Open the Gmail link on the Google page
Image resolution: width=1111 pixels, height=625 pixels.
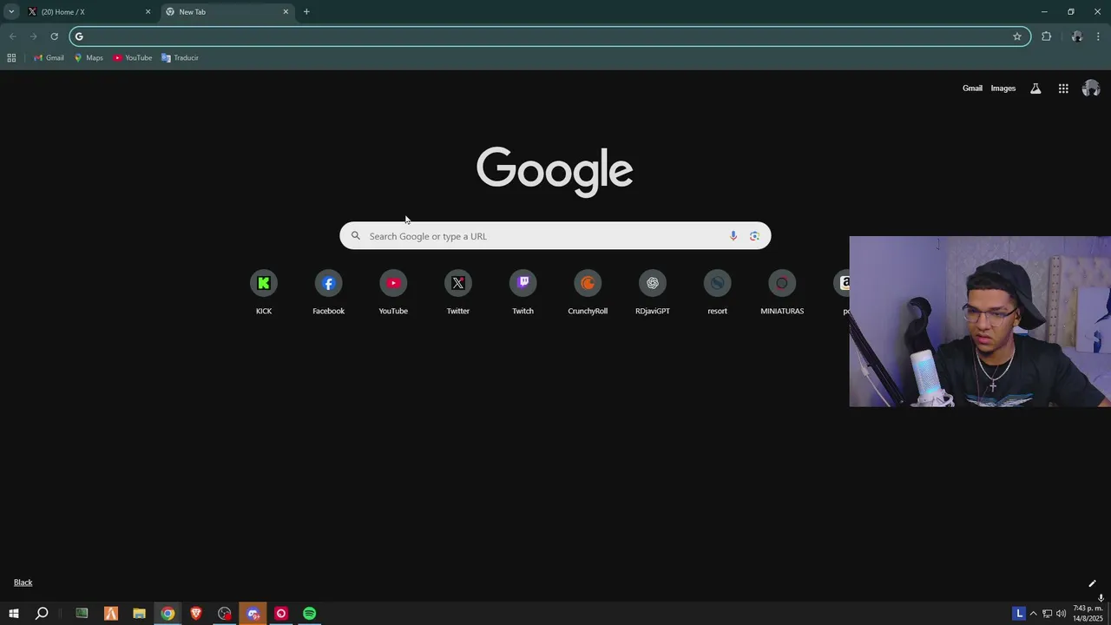972,89
